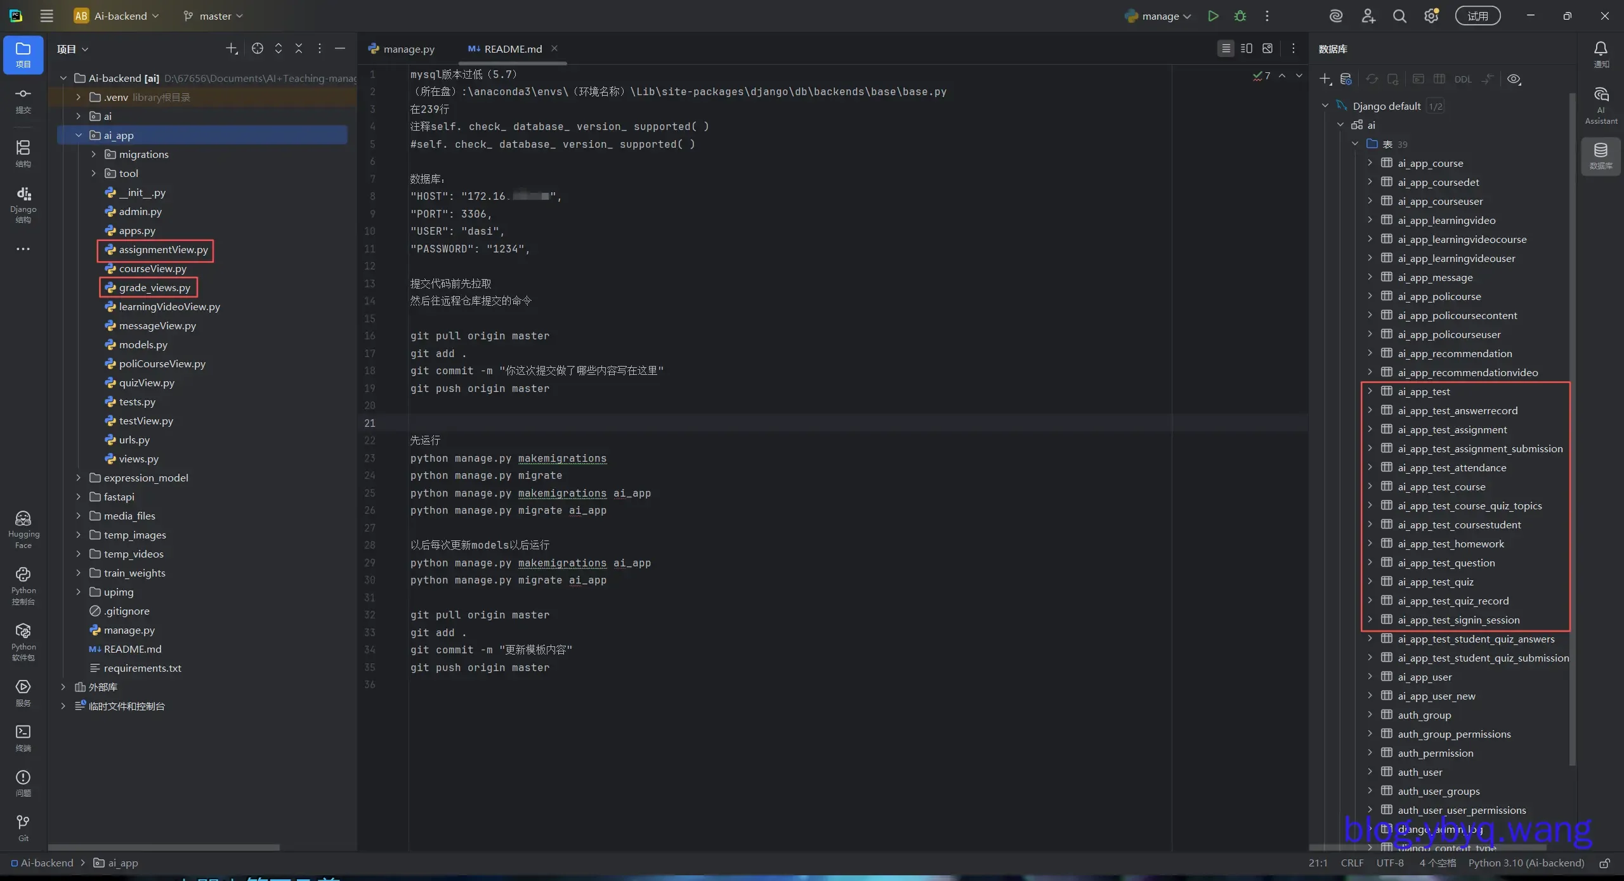The height and width of the screenshot is (881, 1624).
Task: Switch the README to editor and preview view
Action: tap(1247, 49)
